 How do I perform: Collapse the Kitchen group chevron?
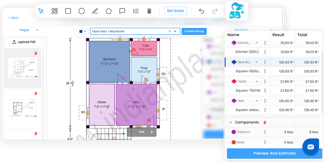(x=257, y=43)
